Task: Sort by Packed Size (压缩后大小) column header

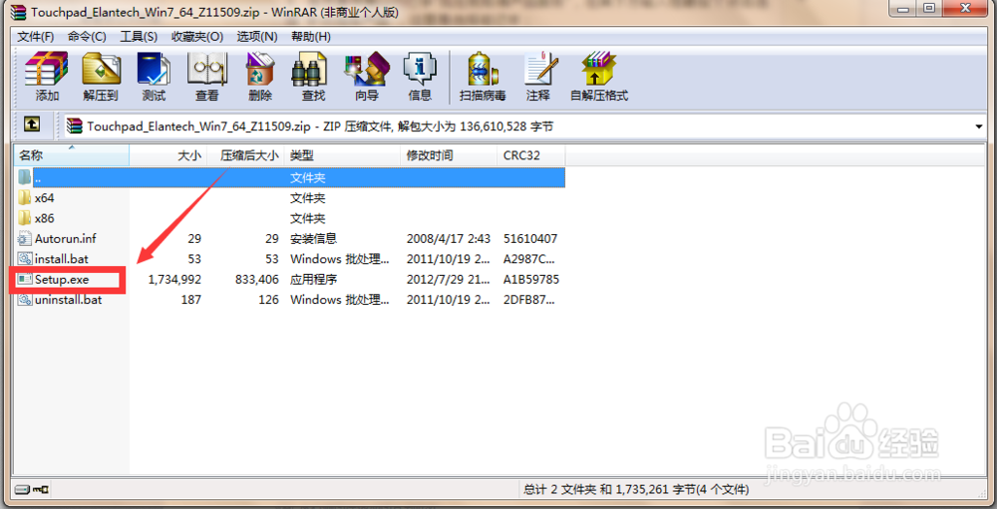Action: click(246, 155)
